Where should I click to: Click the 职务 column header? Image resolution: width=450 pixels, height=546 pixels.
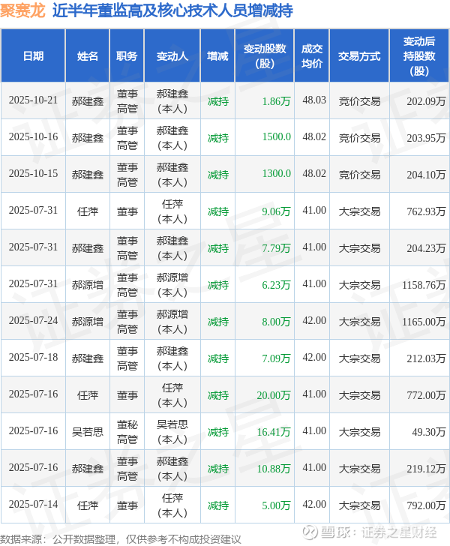pos(127,55)
